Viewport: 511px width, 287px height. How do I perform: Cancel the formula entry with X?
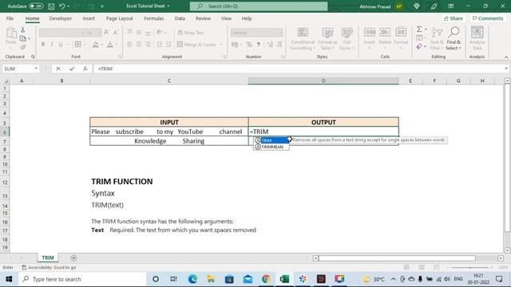[58, 69]
